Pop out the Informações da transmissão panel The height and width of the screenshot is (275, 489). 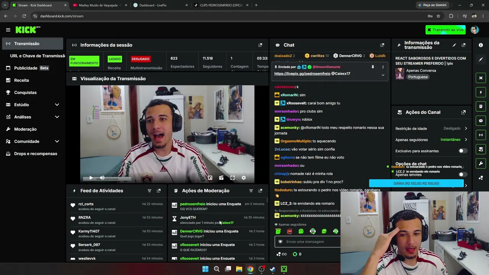[463, 45]
